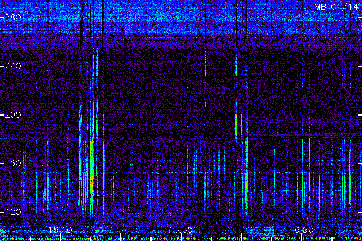Click the 16:50 time axis label
Image resolution: width=362 pixels, height=241 pixels.
coord(302,230)
